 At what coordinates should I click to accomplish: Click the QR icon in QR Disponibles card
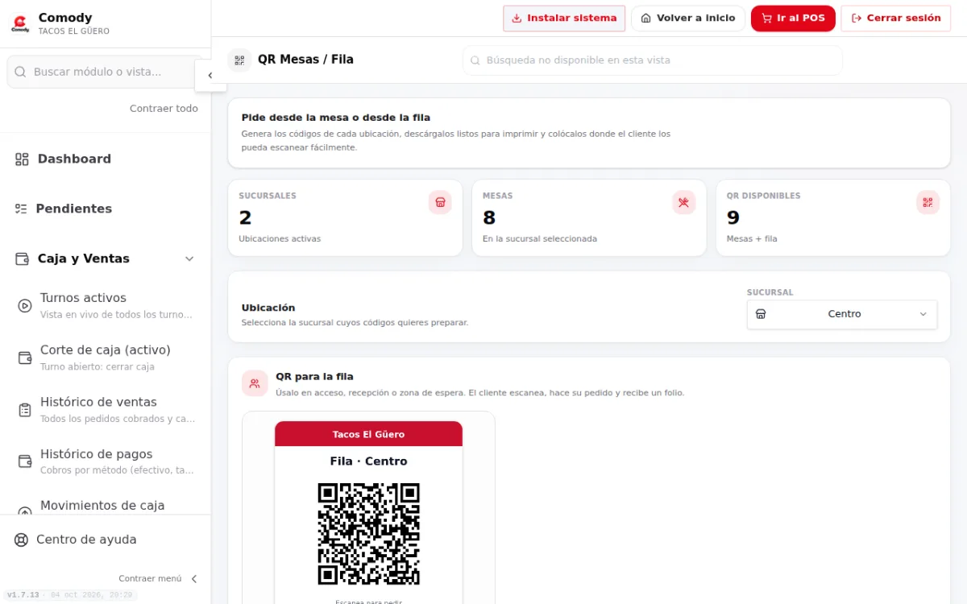click(x=928, y=202)
